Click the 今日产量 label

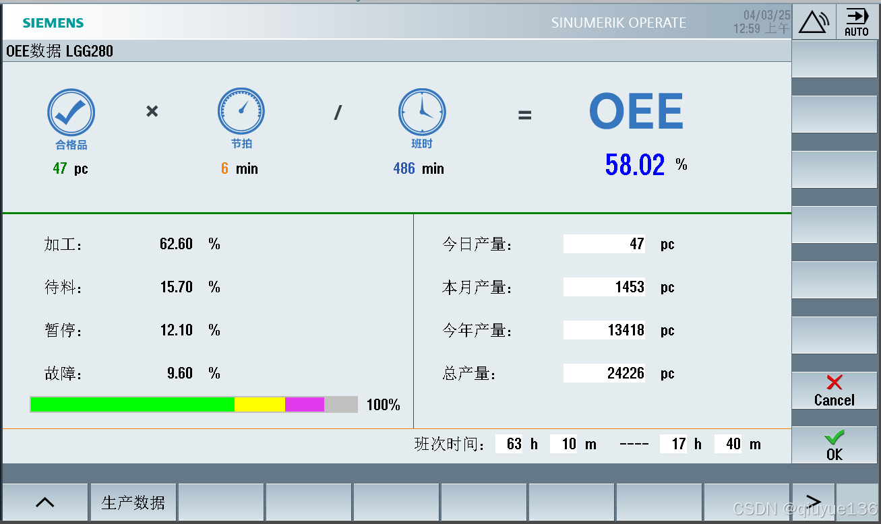point(477,244)
